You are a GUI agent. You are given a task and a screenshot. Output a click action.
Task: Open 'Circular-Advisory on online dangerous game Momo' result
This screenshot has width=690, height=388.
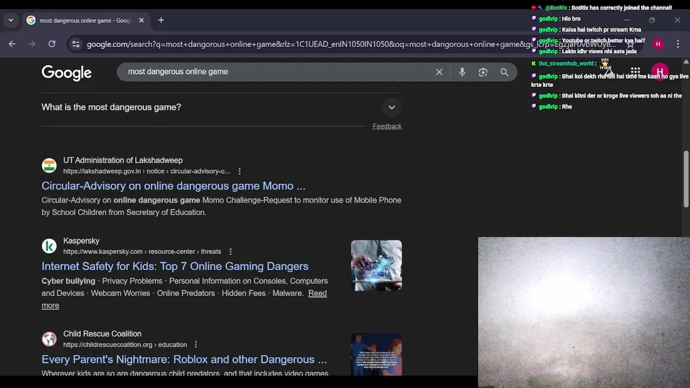pyautogui.click(x=173, y=186)
